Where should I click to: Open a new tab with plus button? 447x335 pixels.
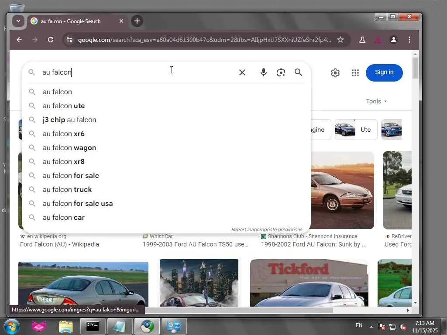[137, 21]
